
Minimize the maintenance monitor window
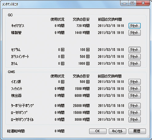pos(124,3)
